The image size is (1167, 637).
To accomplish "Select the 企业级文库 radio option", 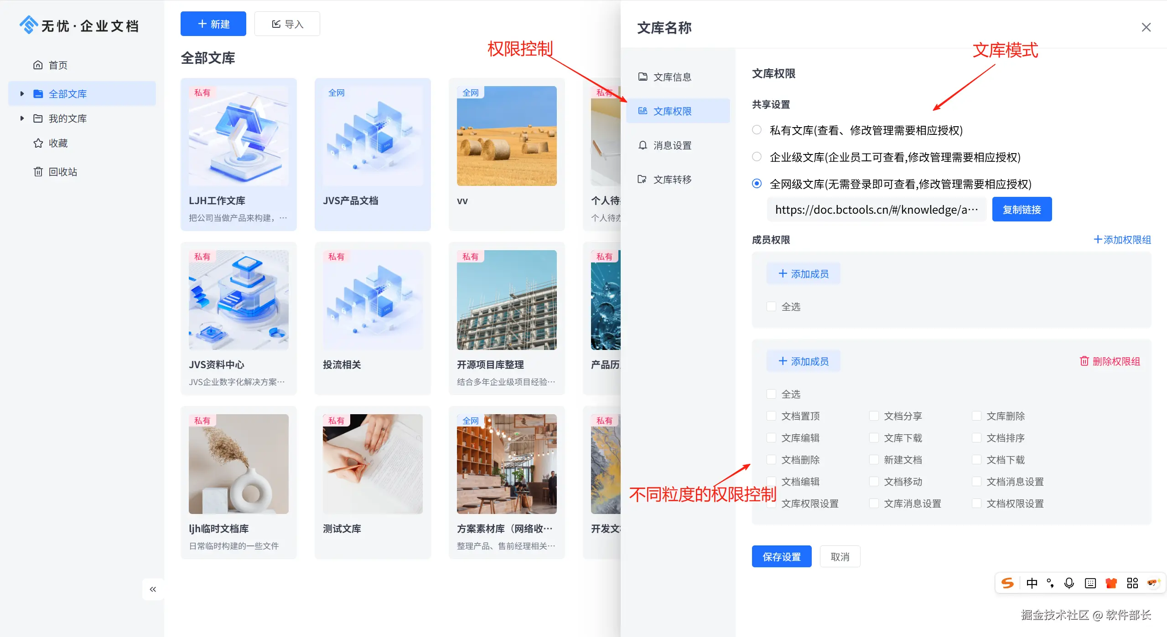I will click(x=757, y=157).
